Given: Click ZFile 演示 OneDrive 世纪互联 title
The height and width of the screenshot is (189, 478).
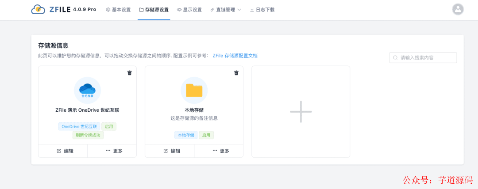Looking at the screenshot, I should [x=88, y=110].
